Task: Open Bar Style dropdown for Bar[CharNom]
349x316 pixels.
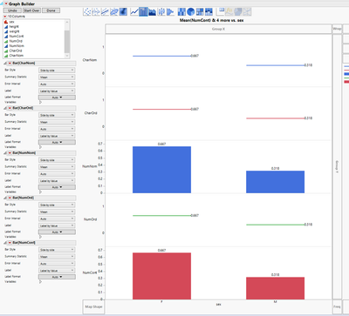Action: (57, 71)
